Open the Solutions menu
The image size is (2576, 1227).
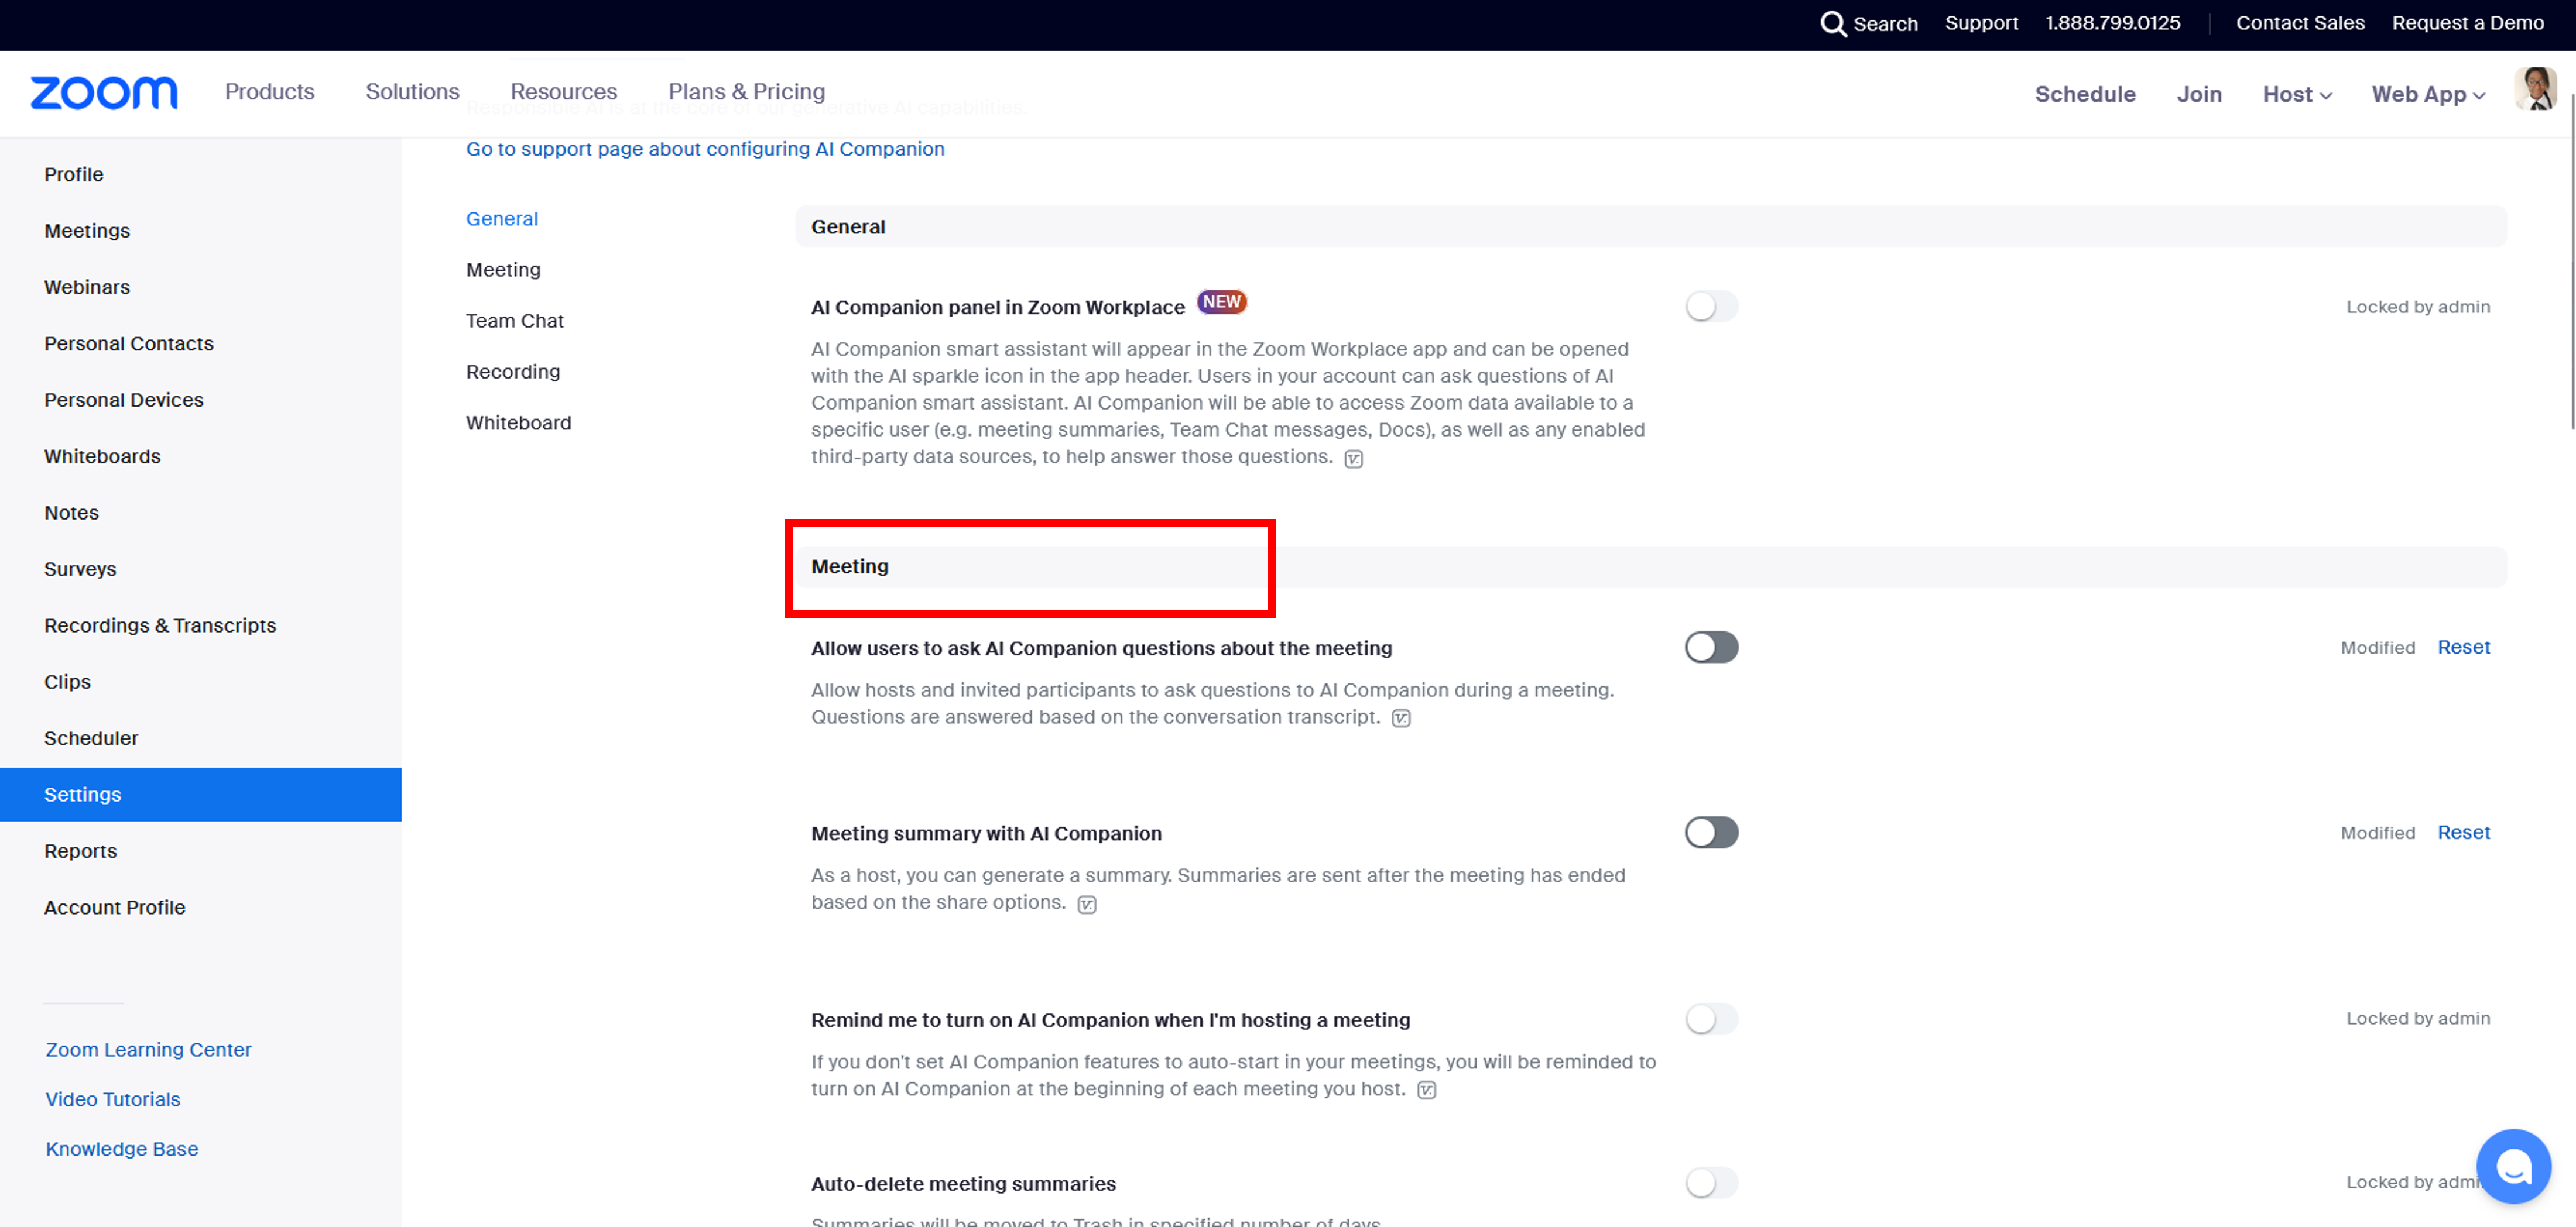click(x=412, y=91)
